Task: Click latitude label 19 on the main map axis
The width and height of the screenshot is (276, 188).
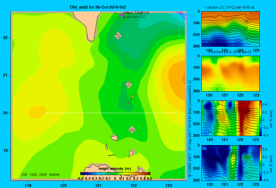Action: [5, 150]
